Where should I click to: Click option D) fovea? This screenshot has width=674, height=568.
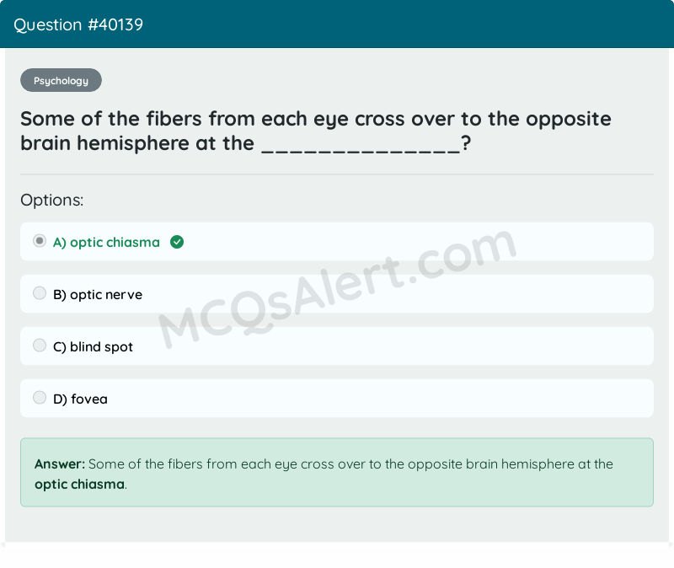point(83,399)
